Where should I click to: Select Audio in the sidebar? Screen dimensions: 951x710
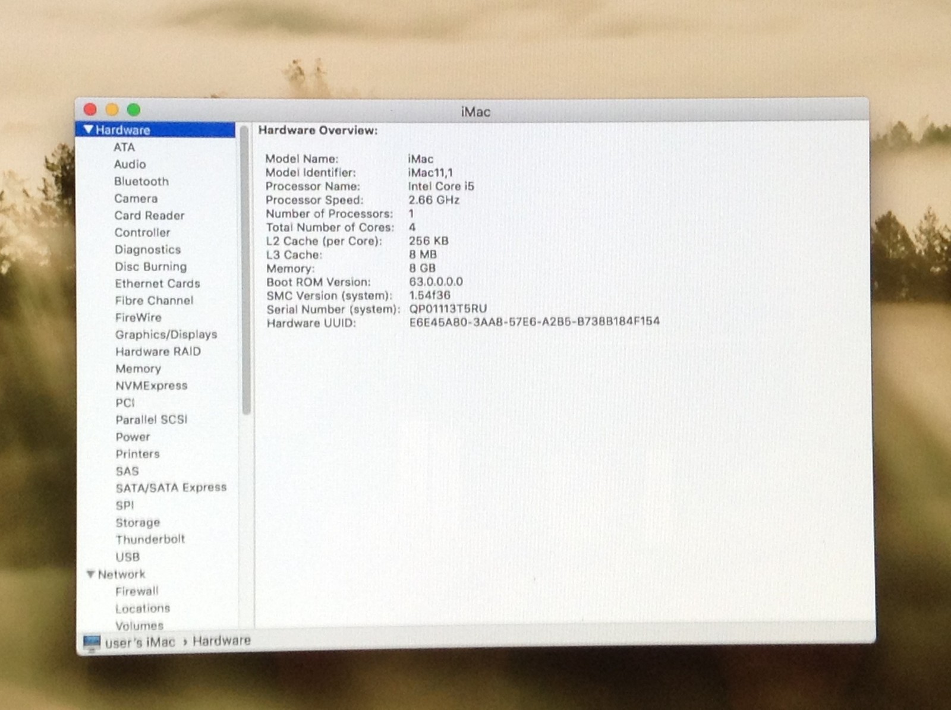[130, 164]
